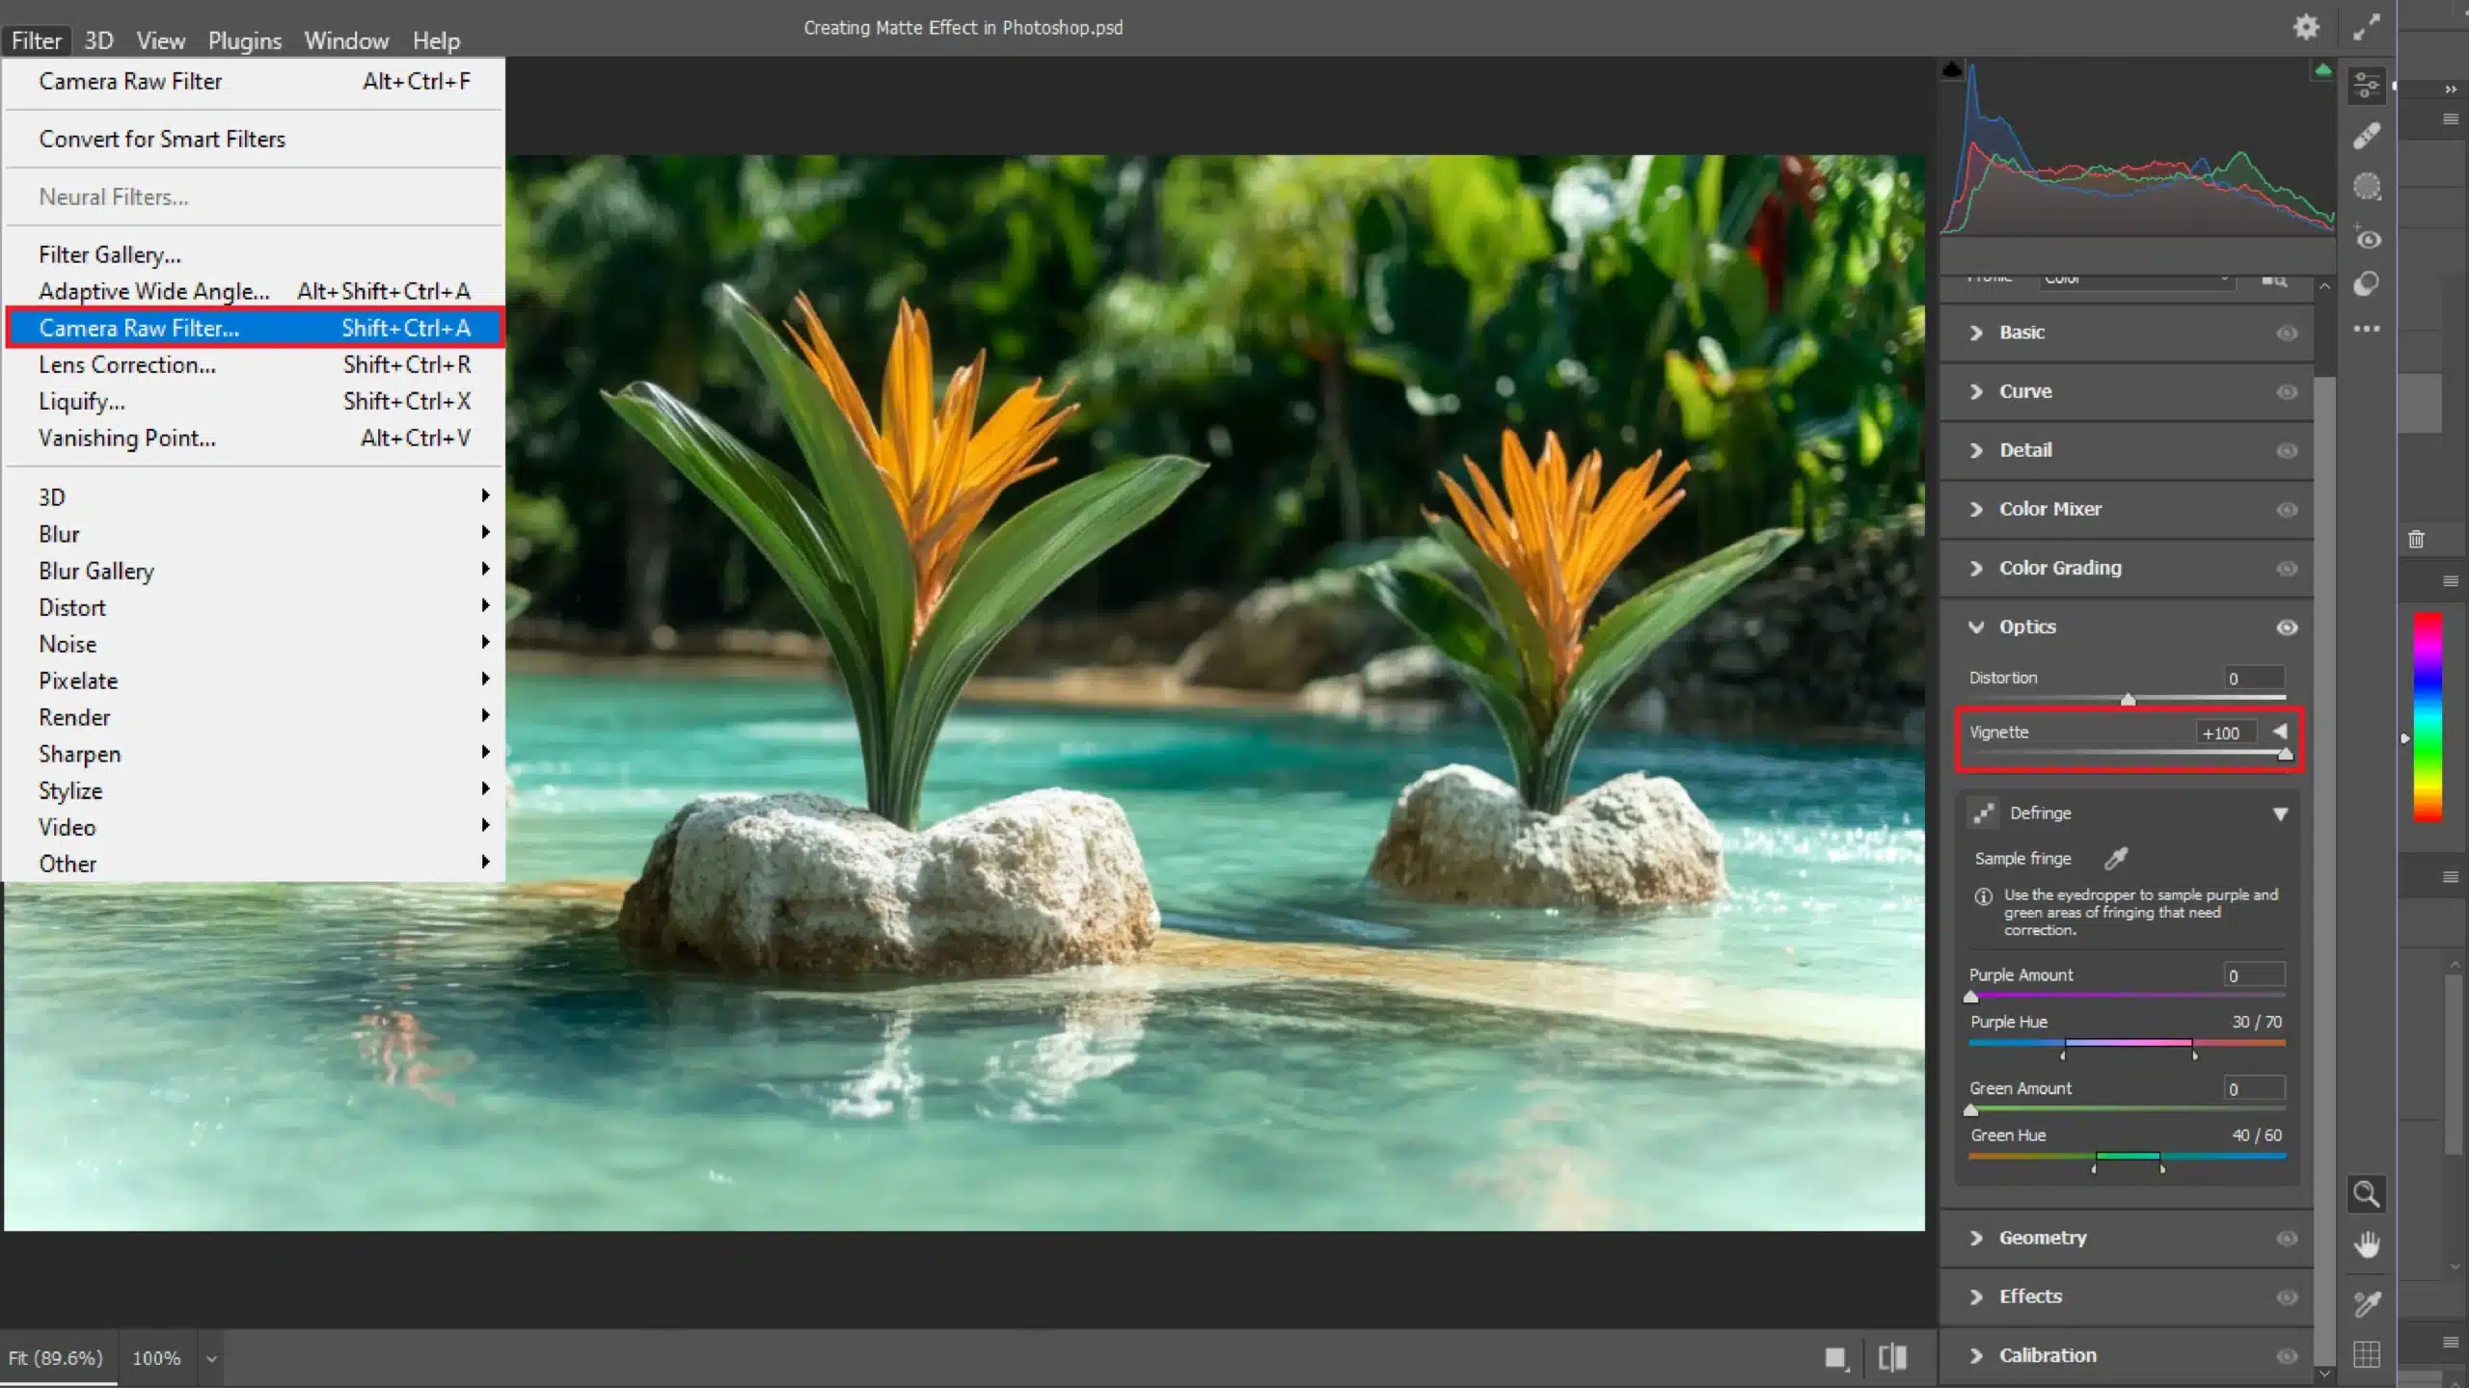Click the Defringe panel icon

click(1983, 814)
